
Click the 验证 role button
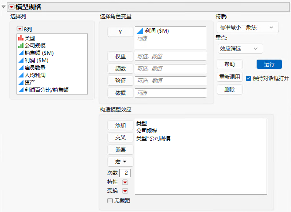coord(120,81)
